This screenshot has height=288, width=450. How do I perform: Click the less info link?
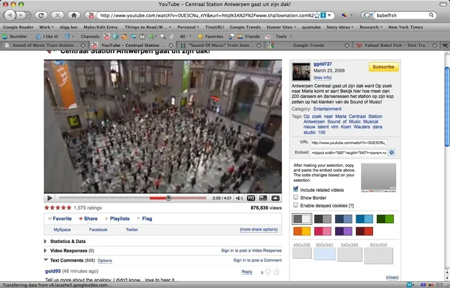pos(322,77)
